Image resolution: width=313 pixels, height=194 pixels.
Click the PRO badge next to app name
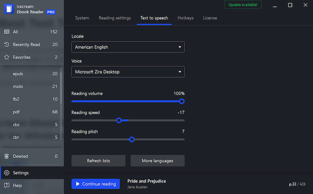(51, 12)
